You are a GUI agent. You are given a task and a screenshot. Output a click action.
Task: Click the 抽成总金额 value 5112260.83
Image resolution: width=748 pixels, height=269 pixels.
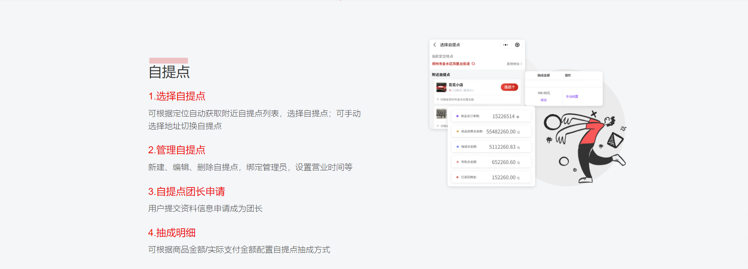[x=502, y=147]
